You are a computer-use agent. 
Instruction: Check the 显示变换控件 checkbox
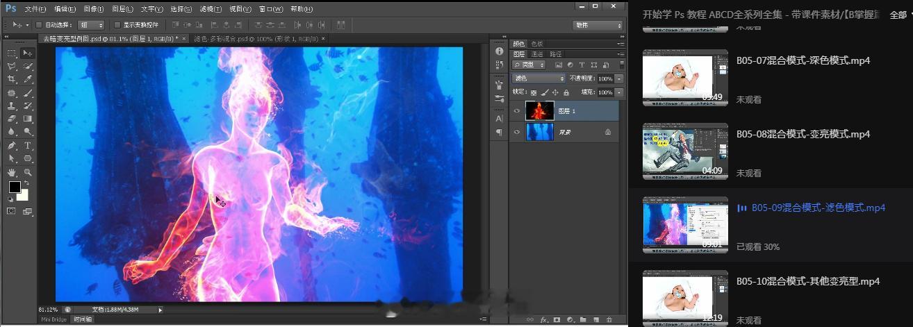(117, 25)
